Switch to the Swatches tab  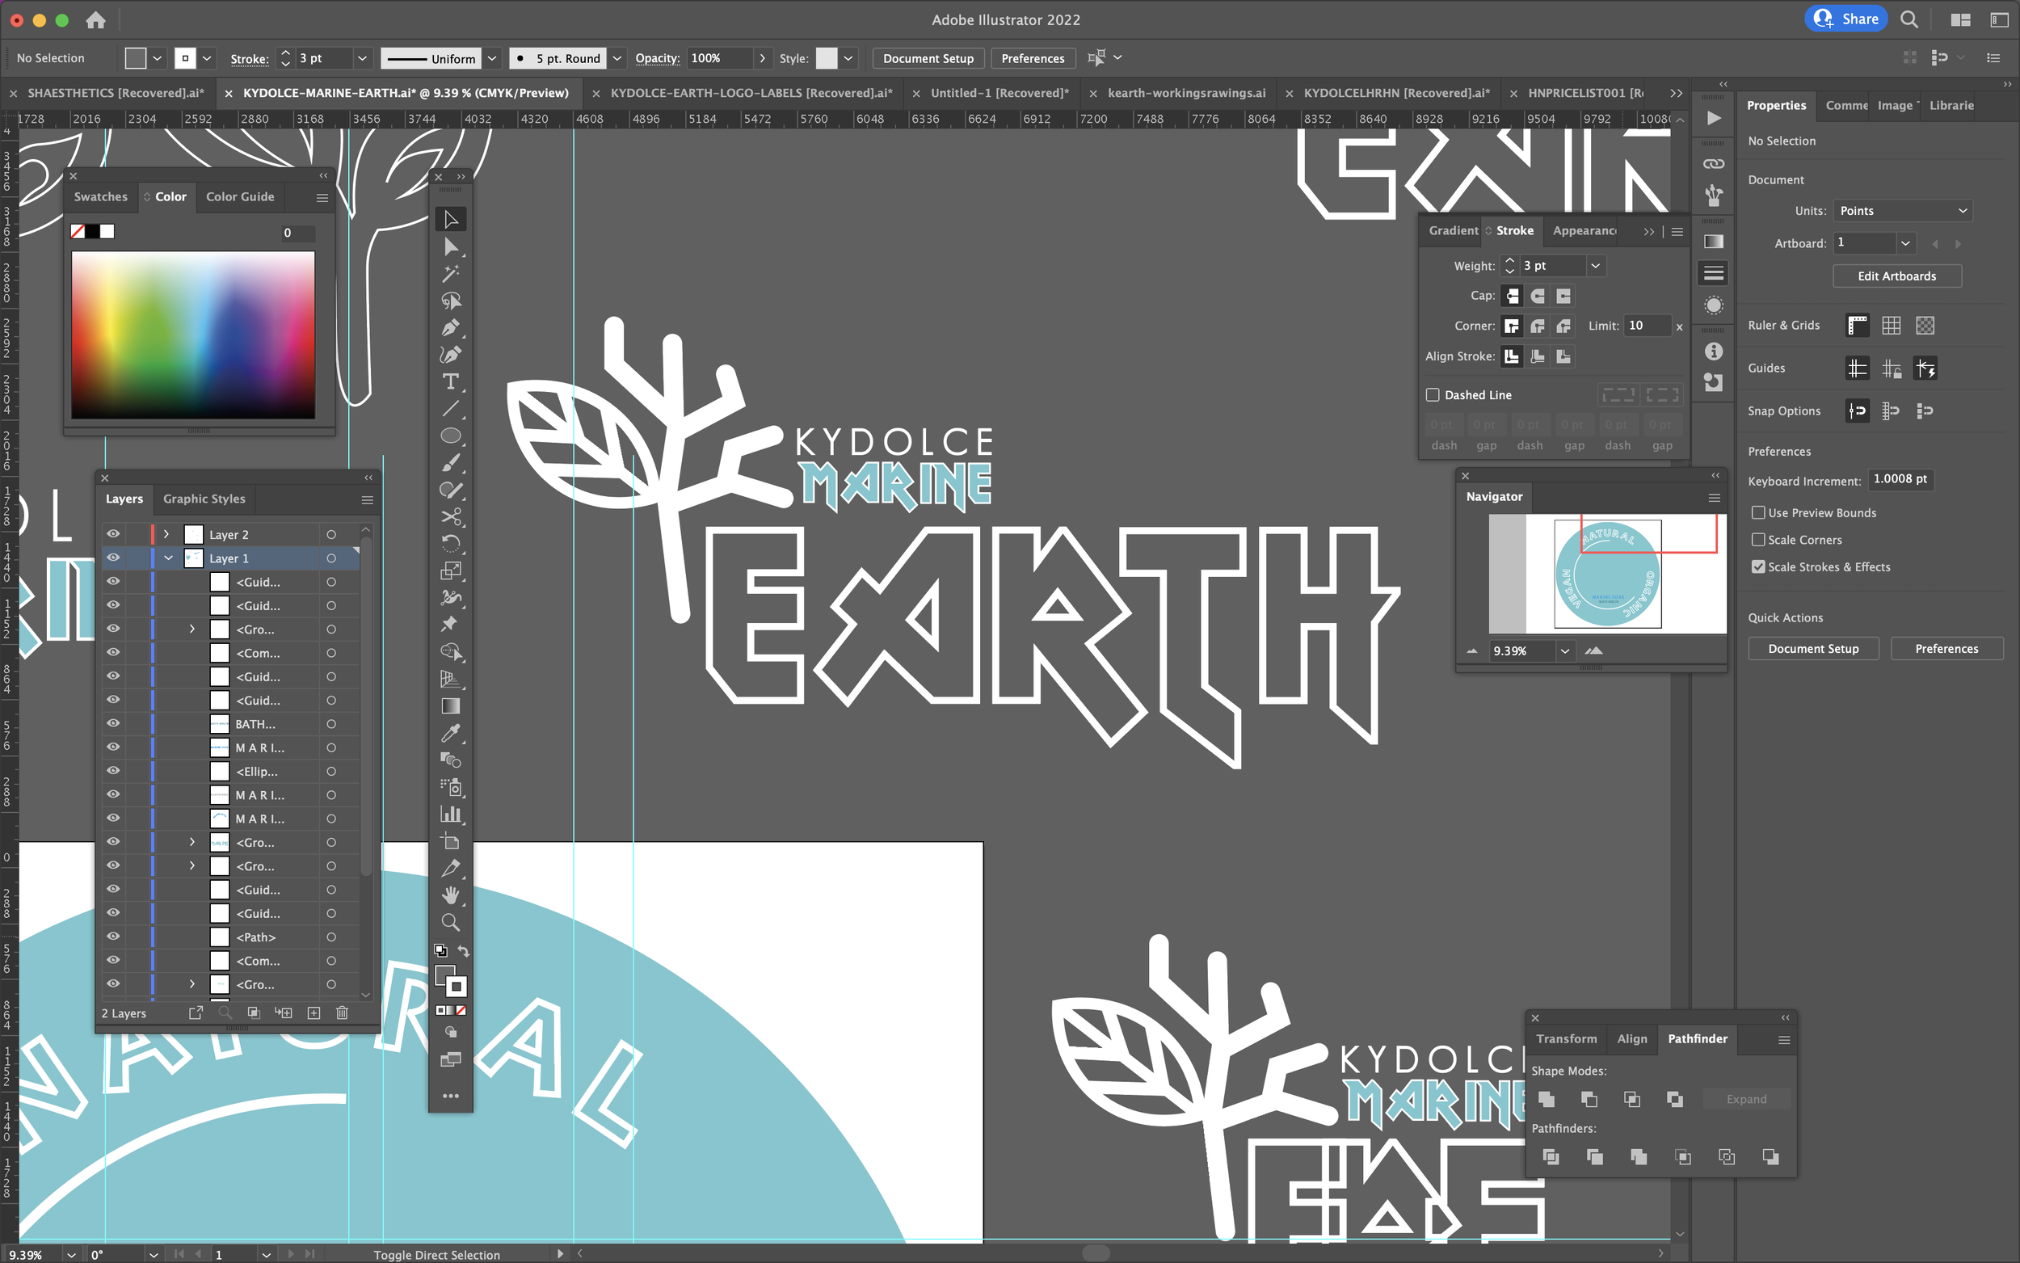[x=101, y=196]
